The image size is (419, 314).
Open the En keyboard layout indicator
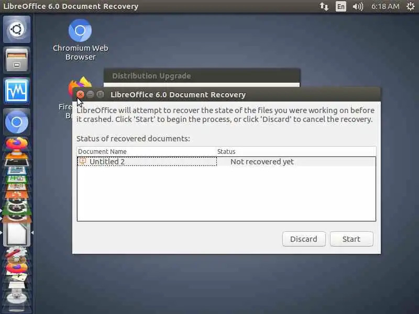pos(341,6)
